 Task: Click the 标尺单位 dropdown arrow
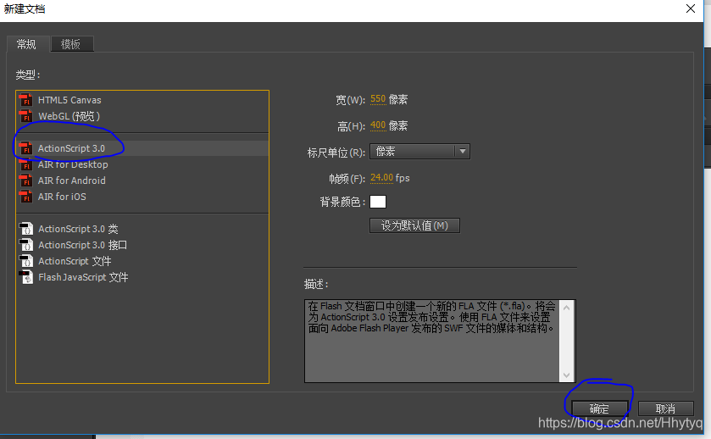coord(462,151)
